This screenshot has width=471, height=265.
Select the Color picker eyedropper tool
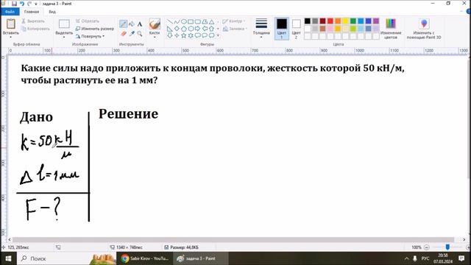point(132,34)
